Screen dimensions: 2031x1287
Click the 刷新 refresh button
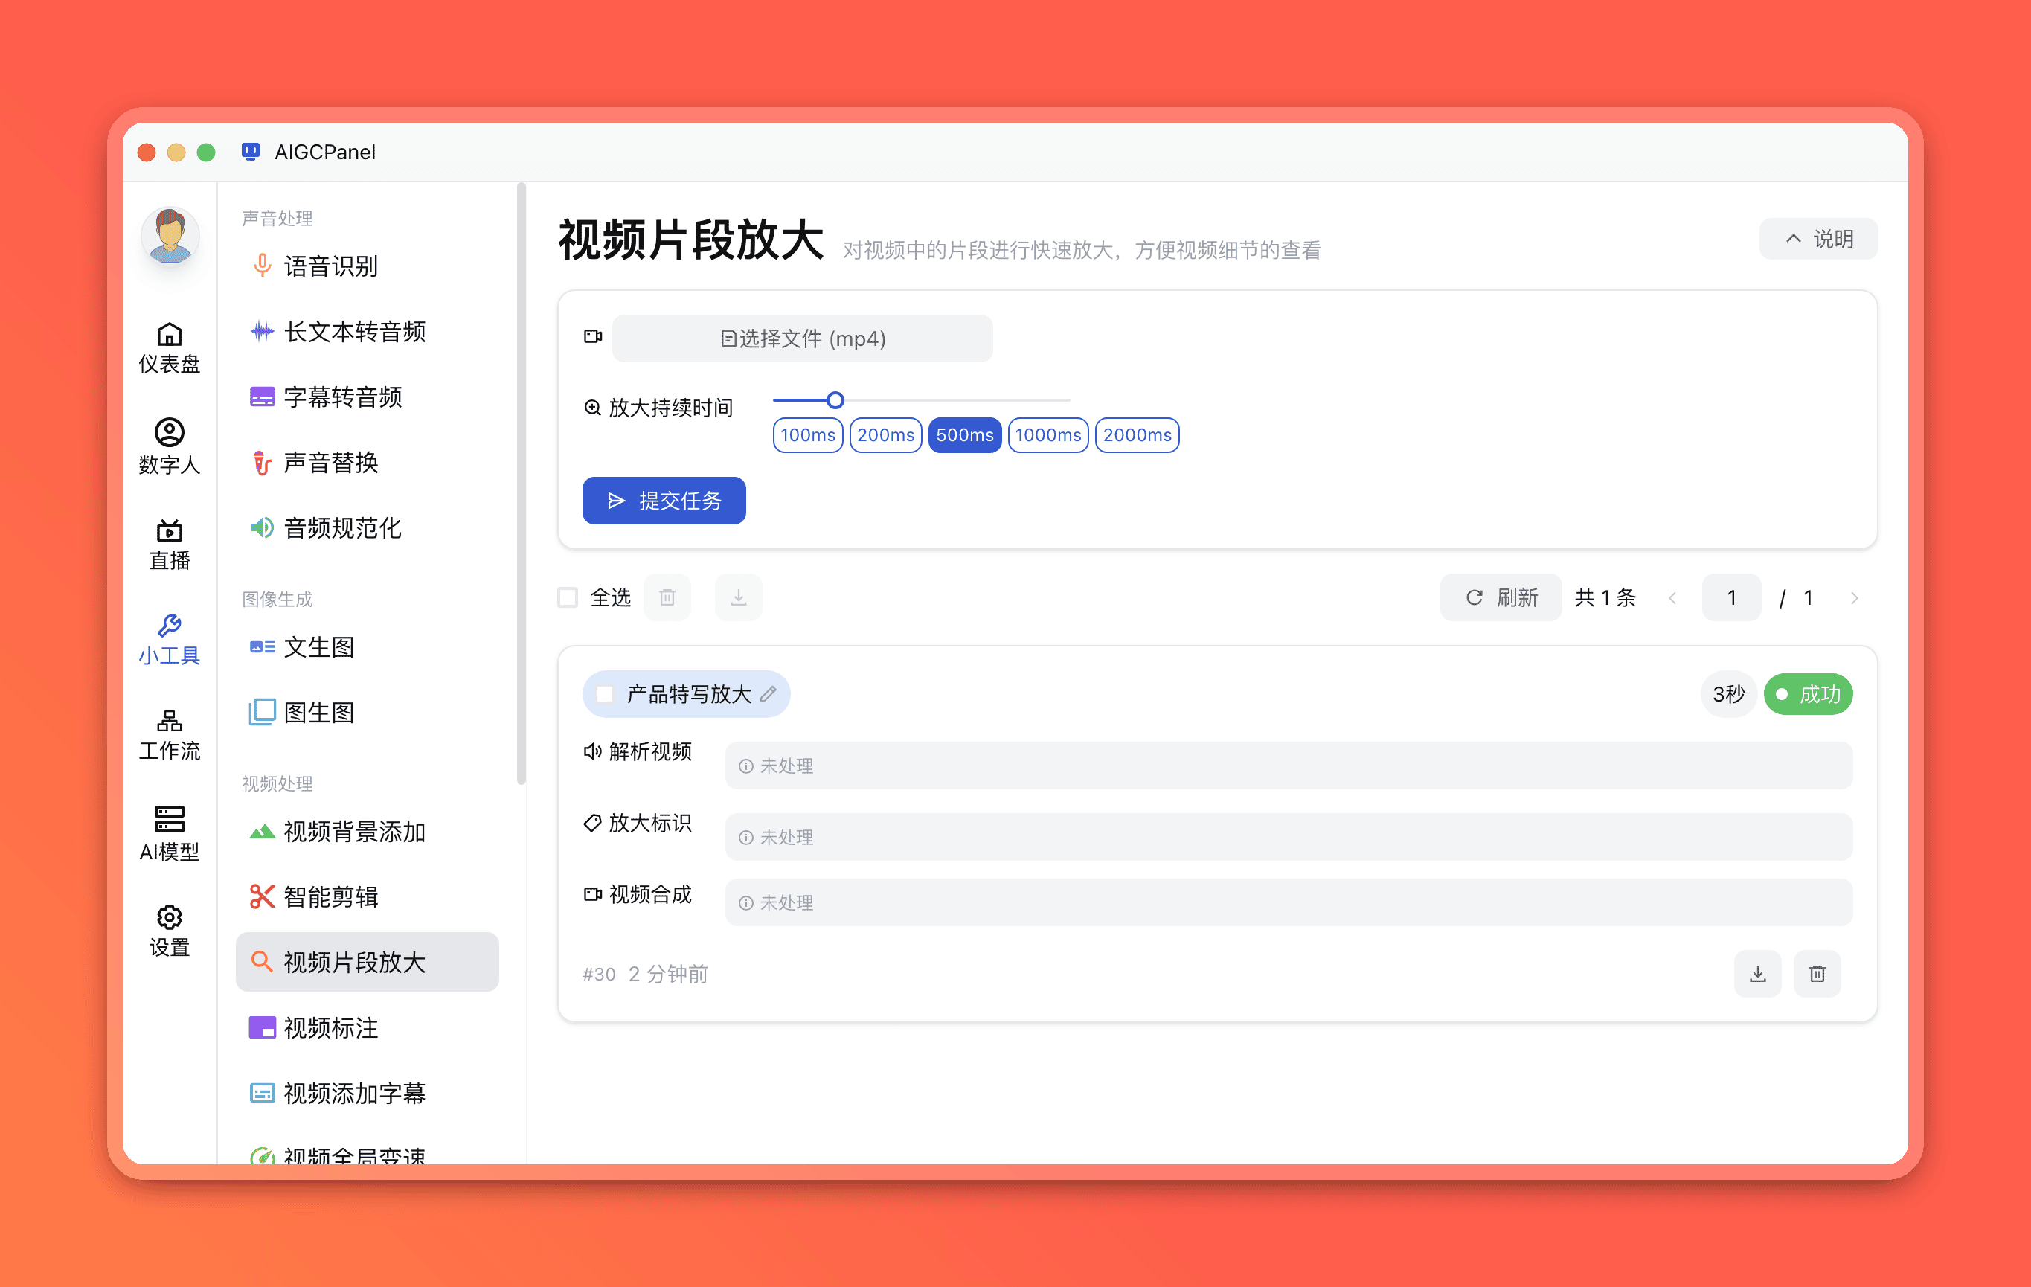[x=1501, y=598]
